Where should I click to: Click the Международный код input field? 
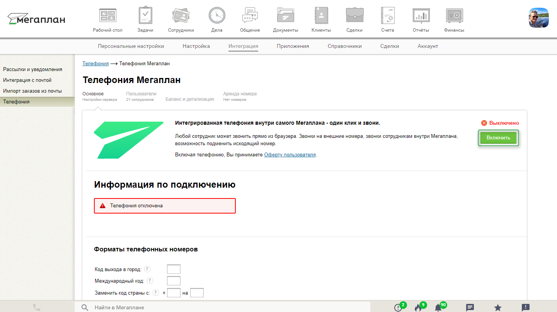coord(174,281)
